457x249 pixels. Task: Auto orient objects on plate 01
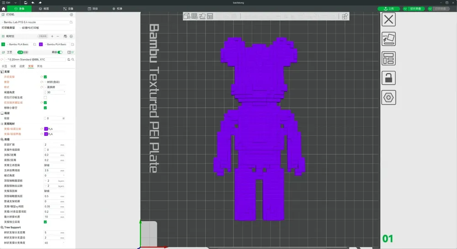click(x=388, y=39)
